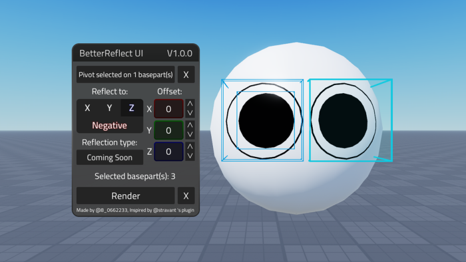Viewport: 466px width, 262px height.
Task: Increase the Z offset with up arrow
Action: pyautogui.click(x=190, y=147)
